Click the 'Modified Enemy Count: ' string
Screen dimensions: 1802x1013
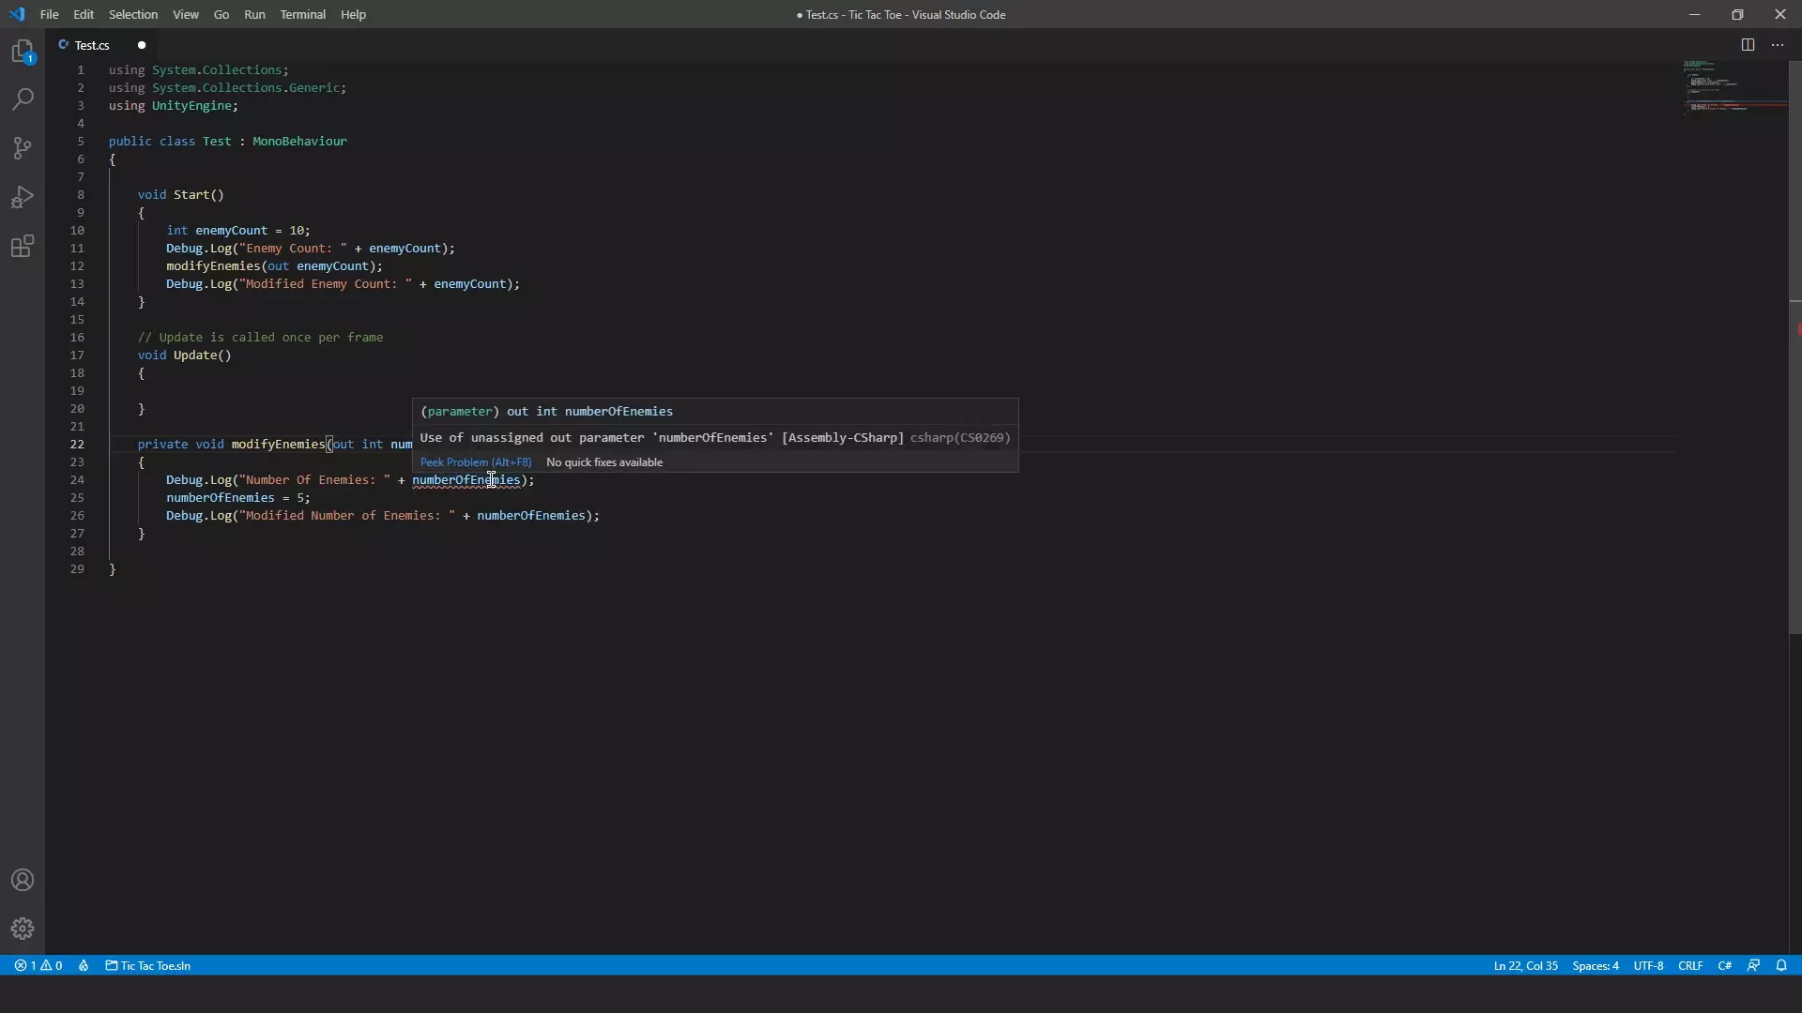(x=326, y=284)
